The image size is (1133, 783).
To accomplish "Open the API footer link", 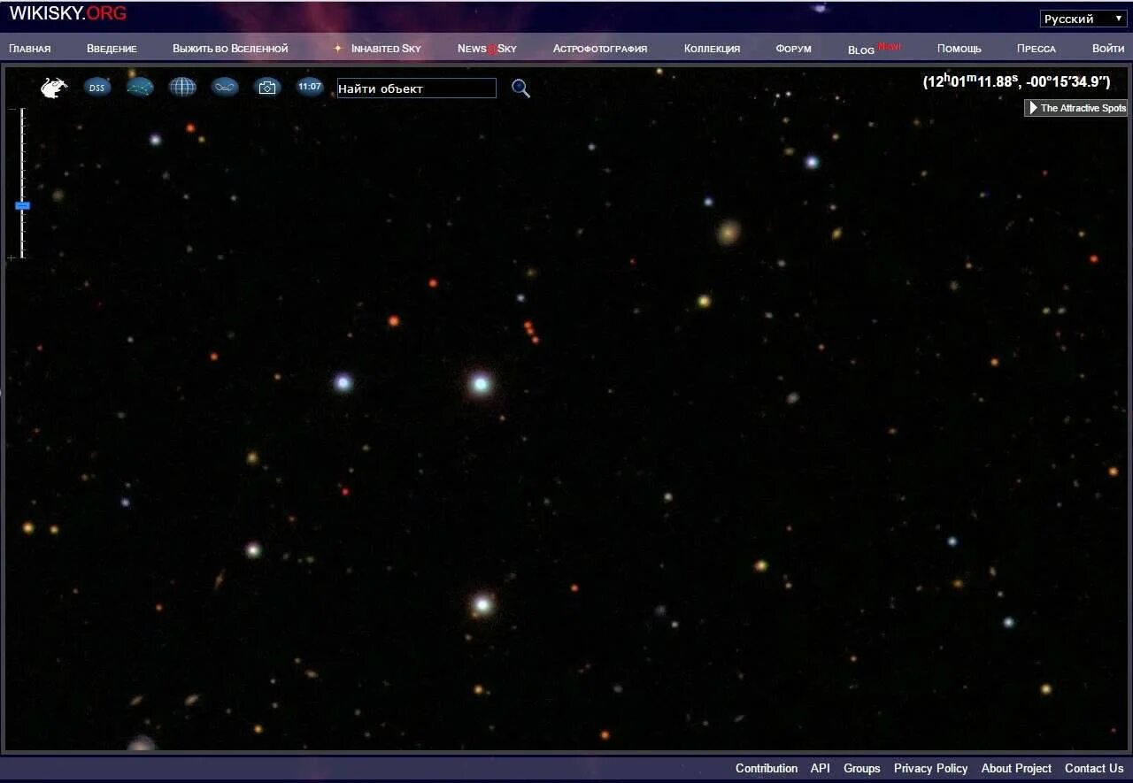I will click(x=821, y=768).
